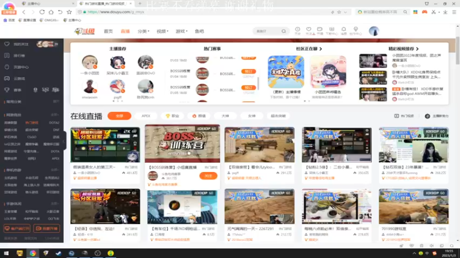This screenshot has width=460, height=258.
Task: Click the browser URL address field
Action: point(205,12)
